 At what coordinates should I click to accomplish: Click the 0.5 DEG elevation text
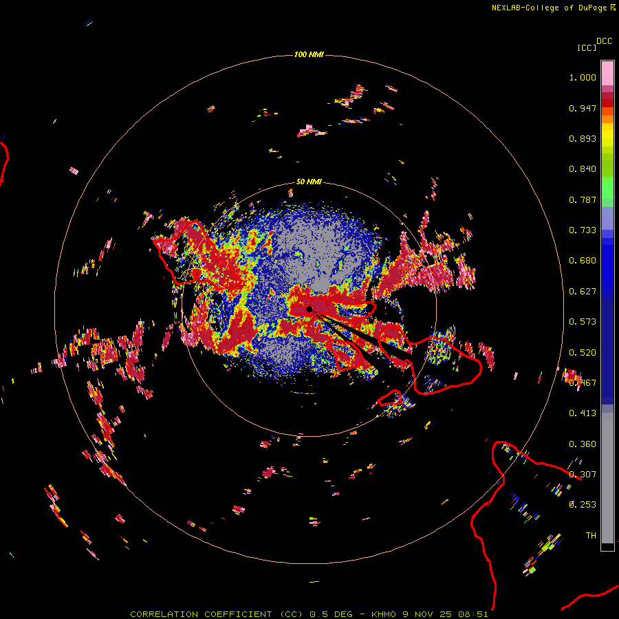tap(331, 614)
